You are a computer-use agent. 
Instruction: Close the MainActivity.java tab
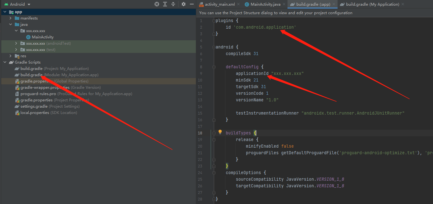click(x=284, y=4)
